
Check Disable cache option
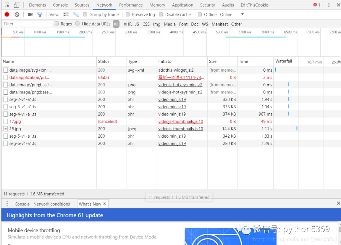[x=161, y=14]
